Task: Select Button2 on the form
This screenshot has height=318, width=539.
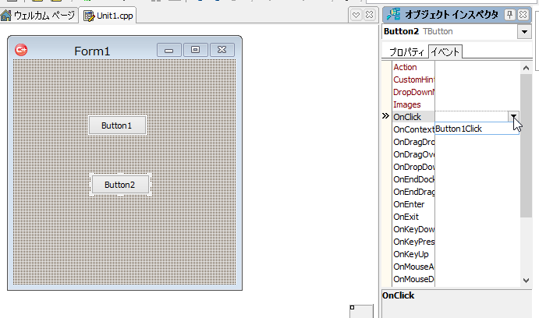Action: point(120,185)
